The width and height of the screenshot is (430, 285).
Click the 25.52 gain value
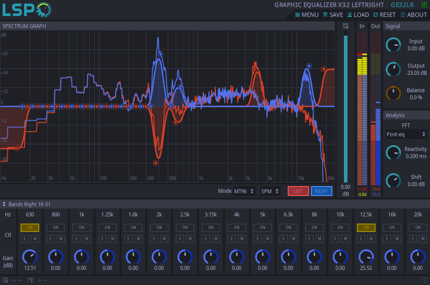[366, 268]
